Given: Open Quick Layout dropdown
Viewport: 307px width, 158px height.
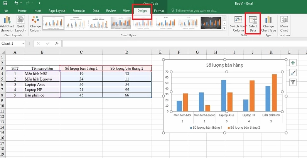Looking at the screenshot, I should coord(21,24).
